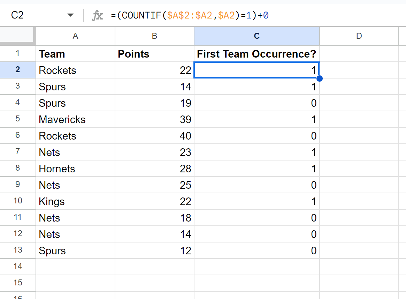Select column C header
The height and width of the screenshot is (299, 406).
click(x=256, y=36)
